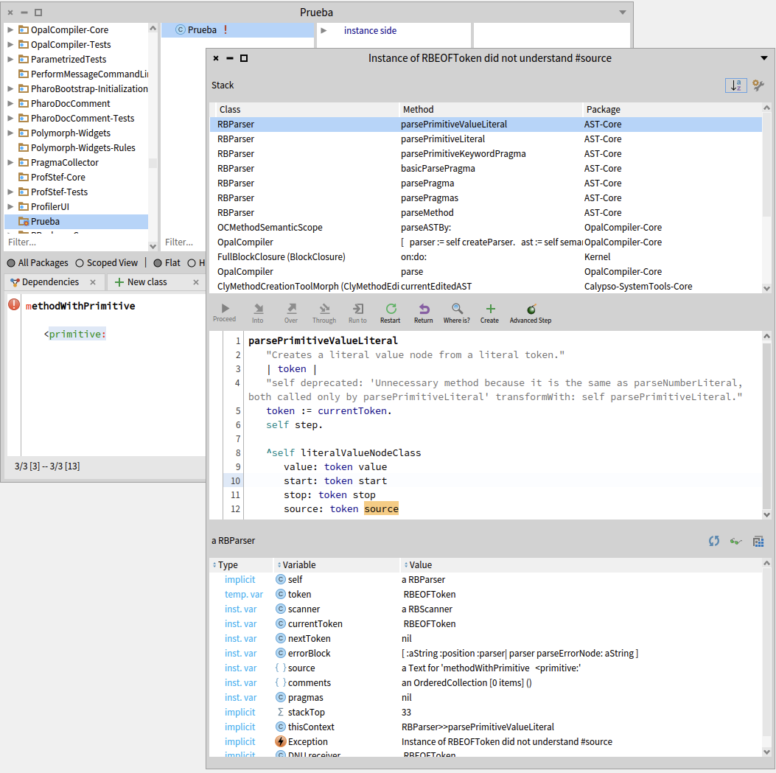The width and height of the screenshot is (776, 773).
Task: Toggle alphabetical sorting of the Stack list
Action: 735,85
